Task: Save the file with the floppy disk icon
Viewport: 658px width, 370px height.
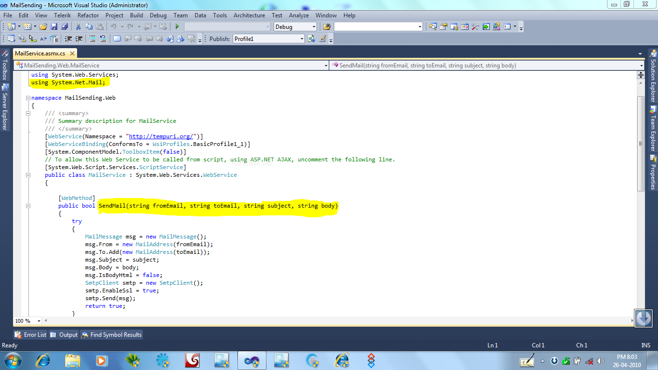Action: [x=54, y=27]
